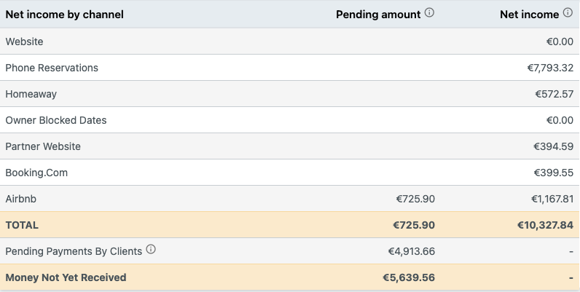Click the Pending amount info icon
580x292 pixels.
429,13
